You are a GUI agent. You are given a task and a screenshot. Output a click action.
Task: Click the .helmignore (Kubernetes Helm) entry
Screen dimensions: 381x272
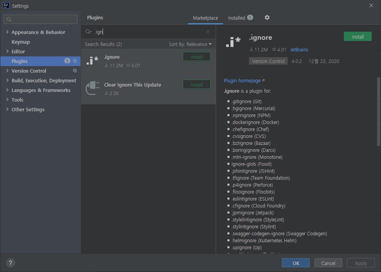tap(264, 240)
